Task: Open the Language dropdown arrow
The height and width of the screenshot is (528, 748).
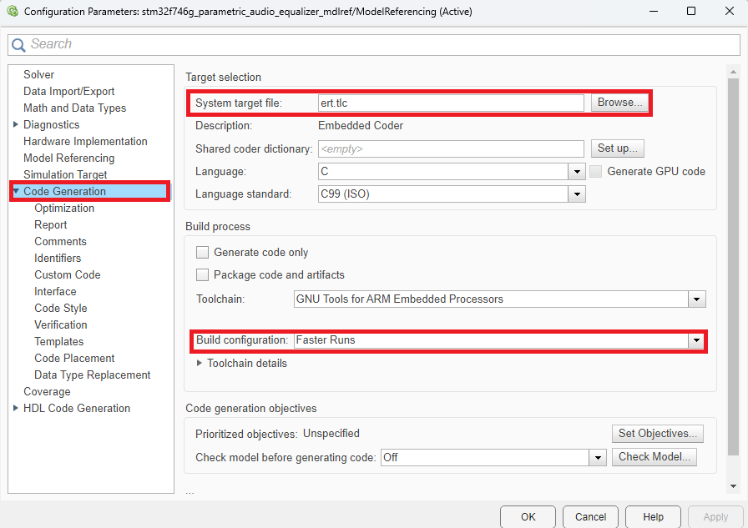Action: (576, 171)
